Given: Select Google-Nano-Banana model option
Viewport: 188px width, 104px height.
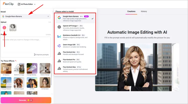Looking at the screenshot, I should 75,18.
